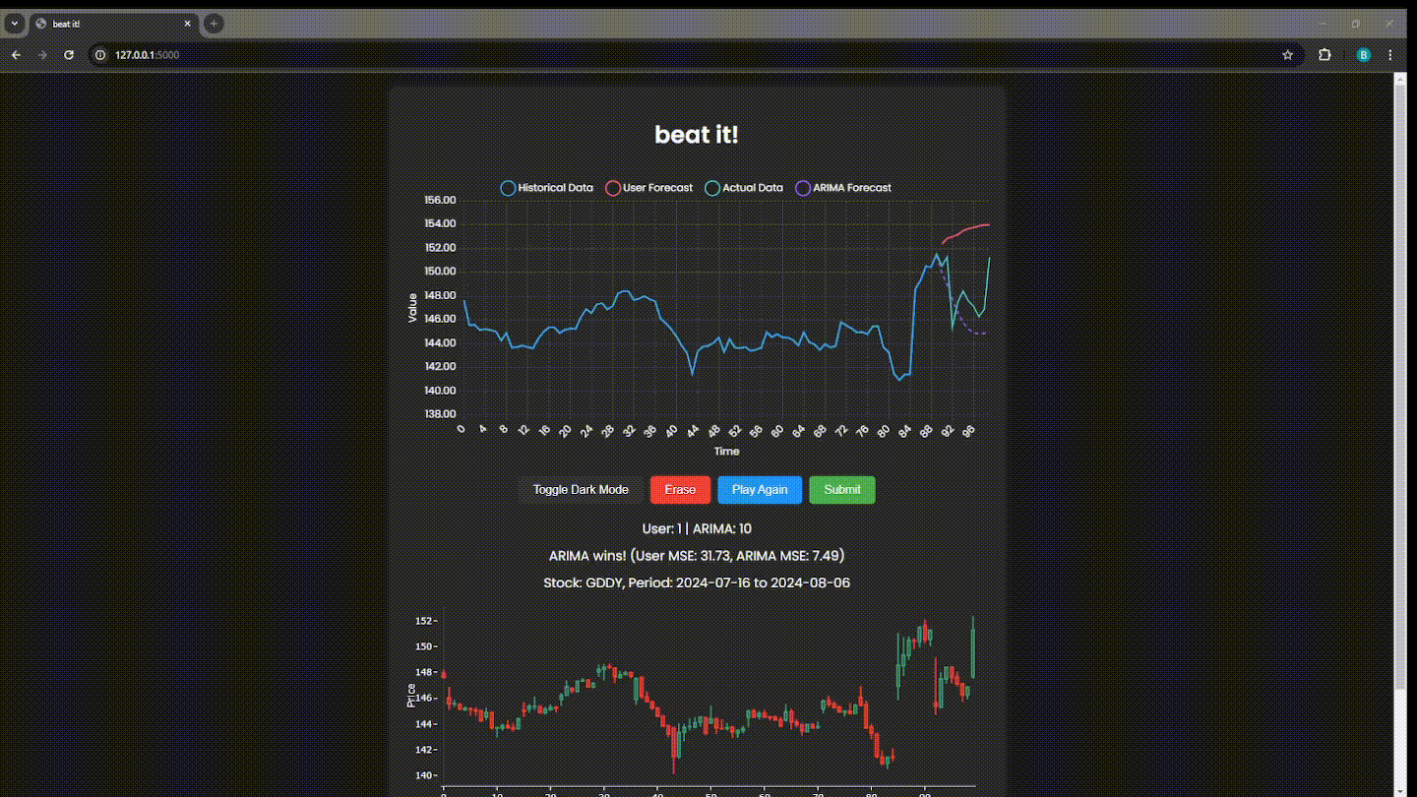Toggle User Forecast legend item
Screen dimensions: 1417x797
pos(649,188)
